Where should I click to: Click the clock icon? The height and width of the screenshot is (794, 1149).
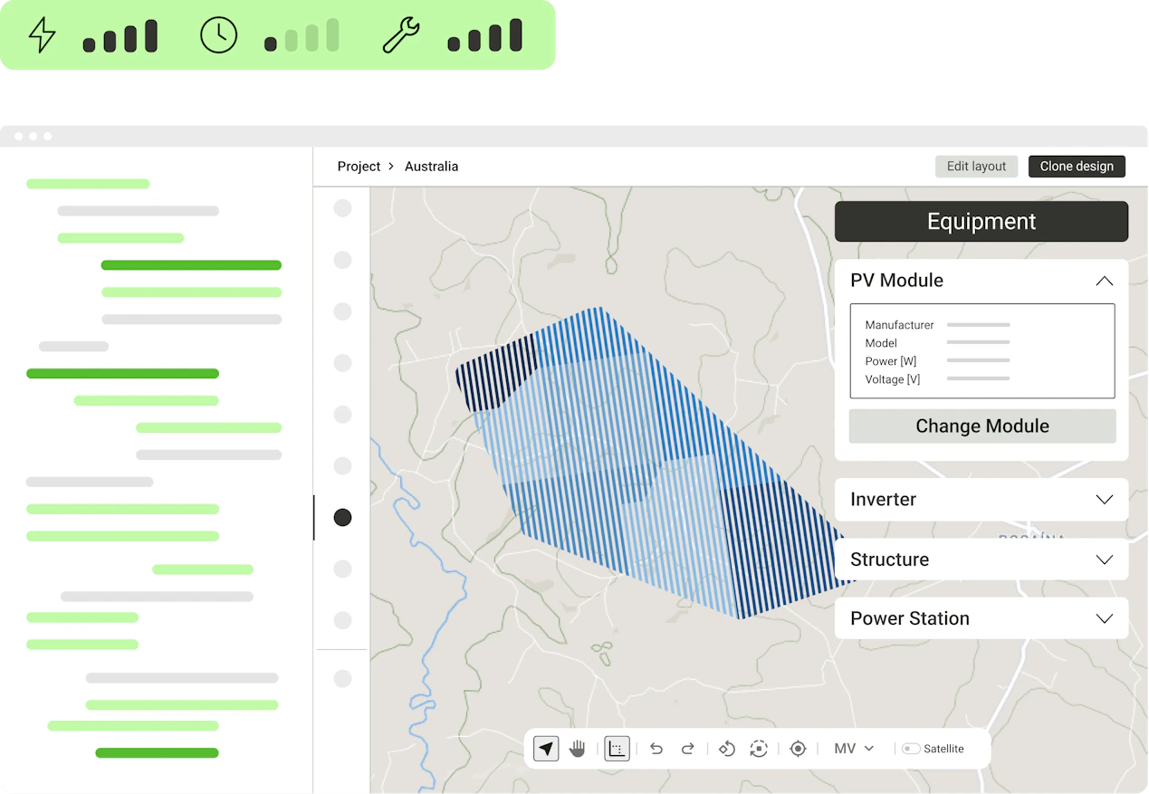click(x=218, y=35)
